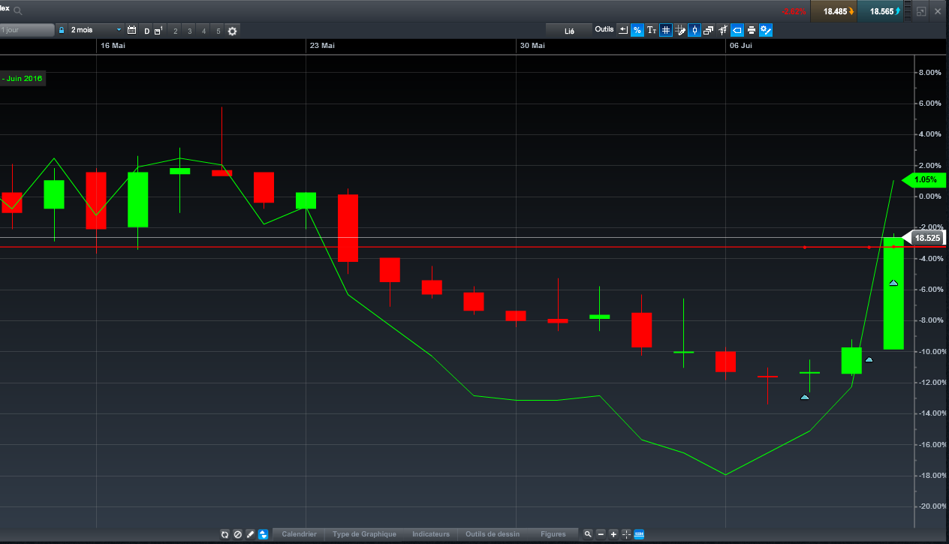Image resolution: width=949 pixels, height=544 pixels.
Task: Open the Type de Graphique menu
Action: pyautogui.click(x=364, y=534)
